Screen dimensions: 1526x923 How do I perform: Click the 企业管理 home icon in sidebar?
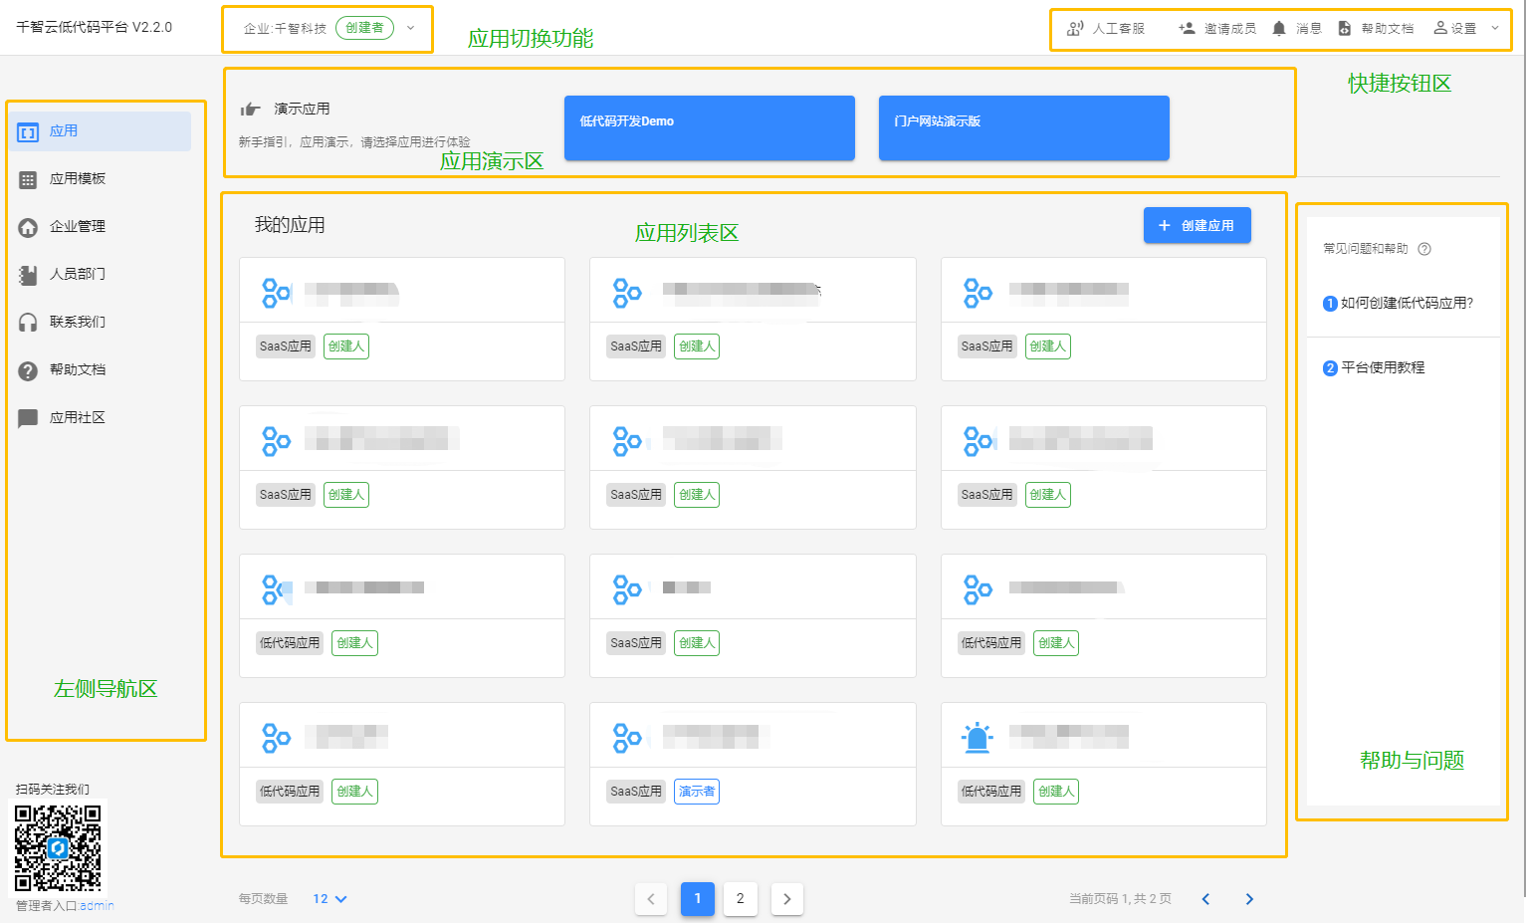click(x=28, y=227)
